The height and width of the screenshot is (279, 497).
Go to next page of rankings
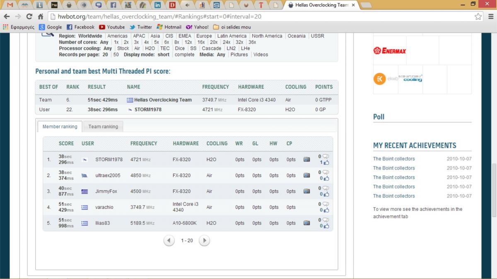point(204,240)
